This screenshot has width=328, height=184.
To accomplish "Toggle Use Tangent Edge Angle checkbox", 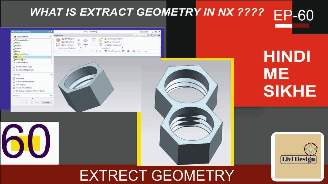I will coord(14,70).
